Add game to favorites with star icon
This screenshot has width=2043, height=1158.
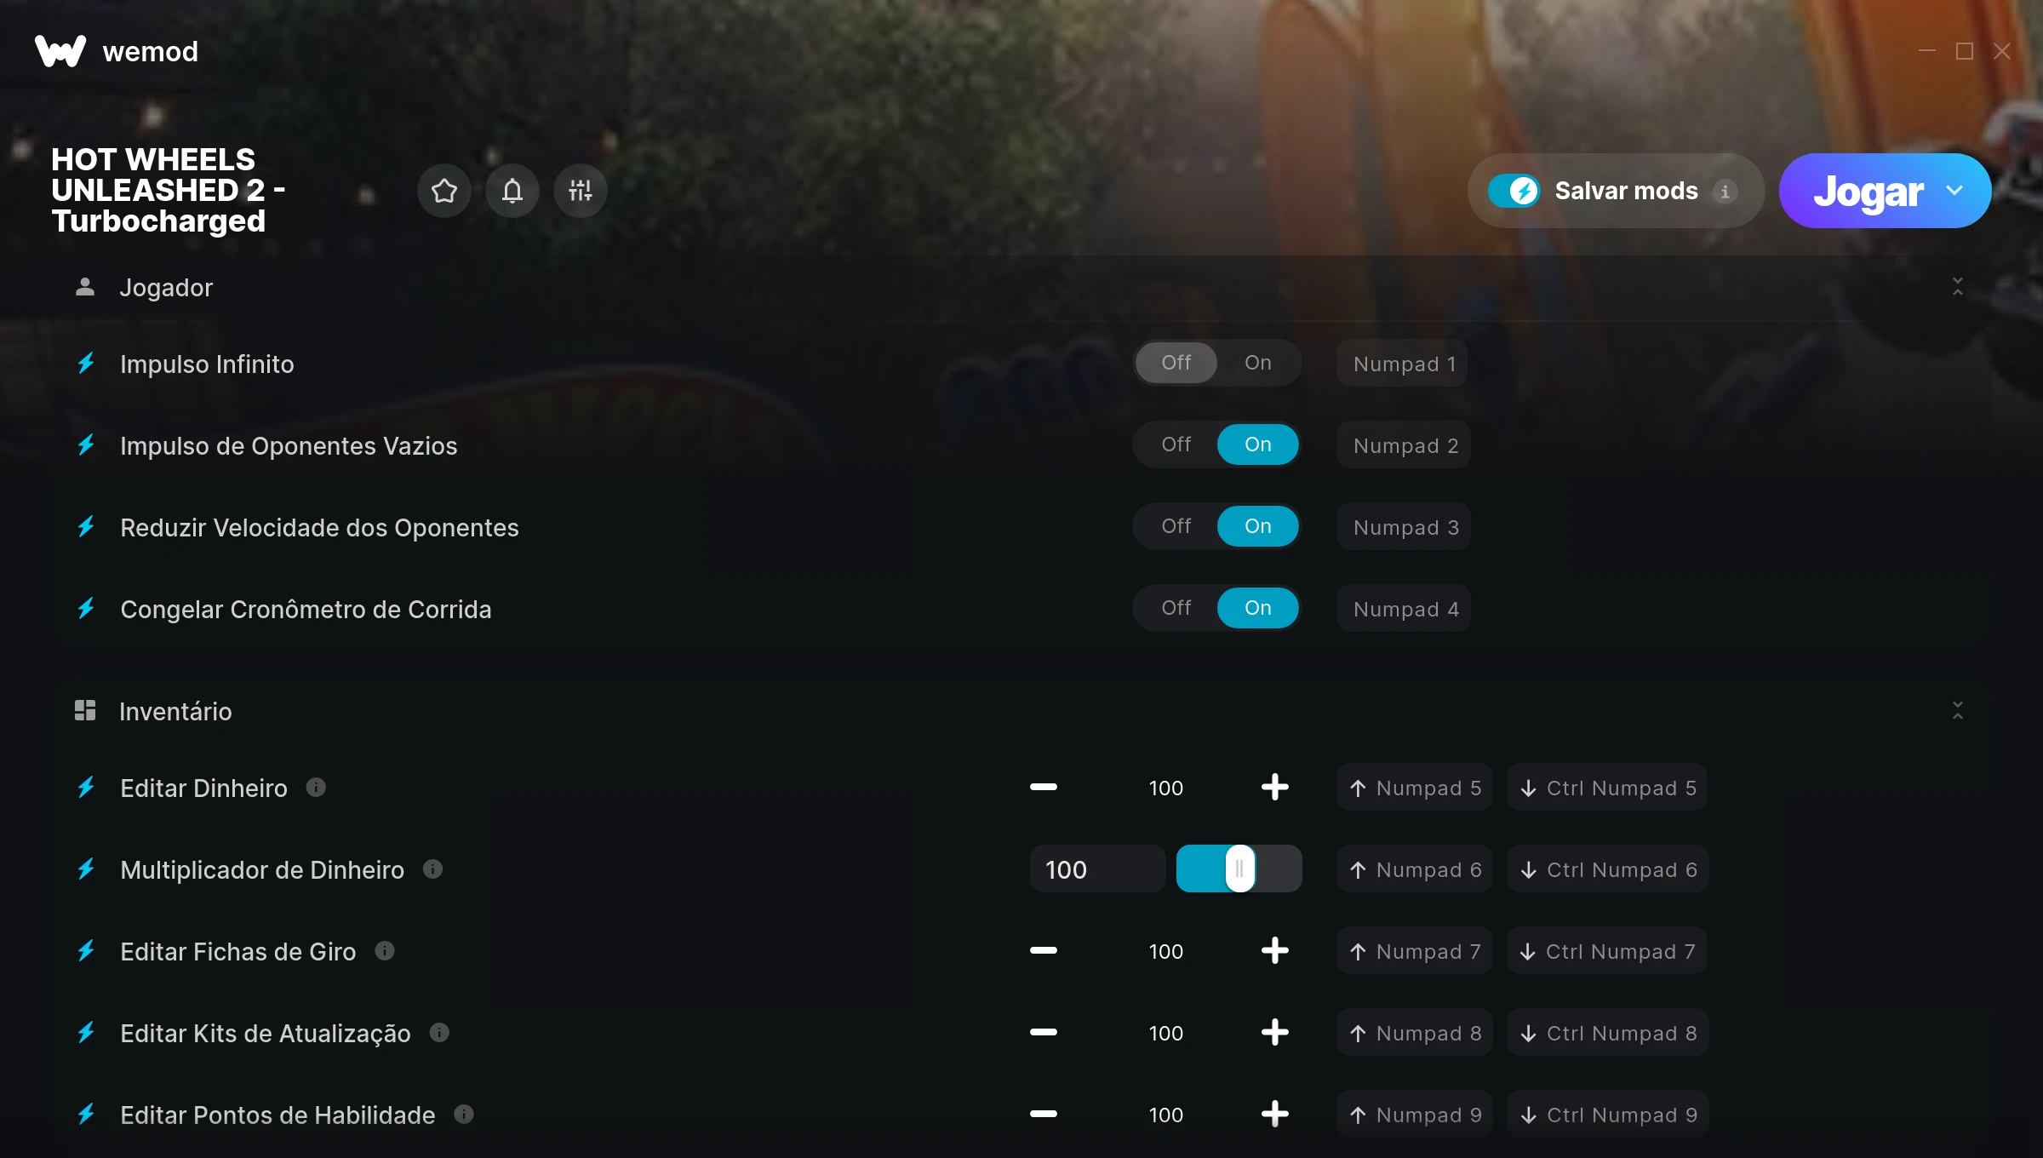pyautogui.click(x=444, y=191)
